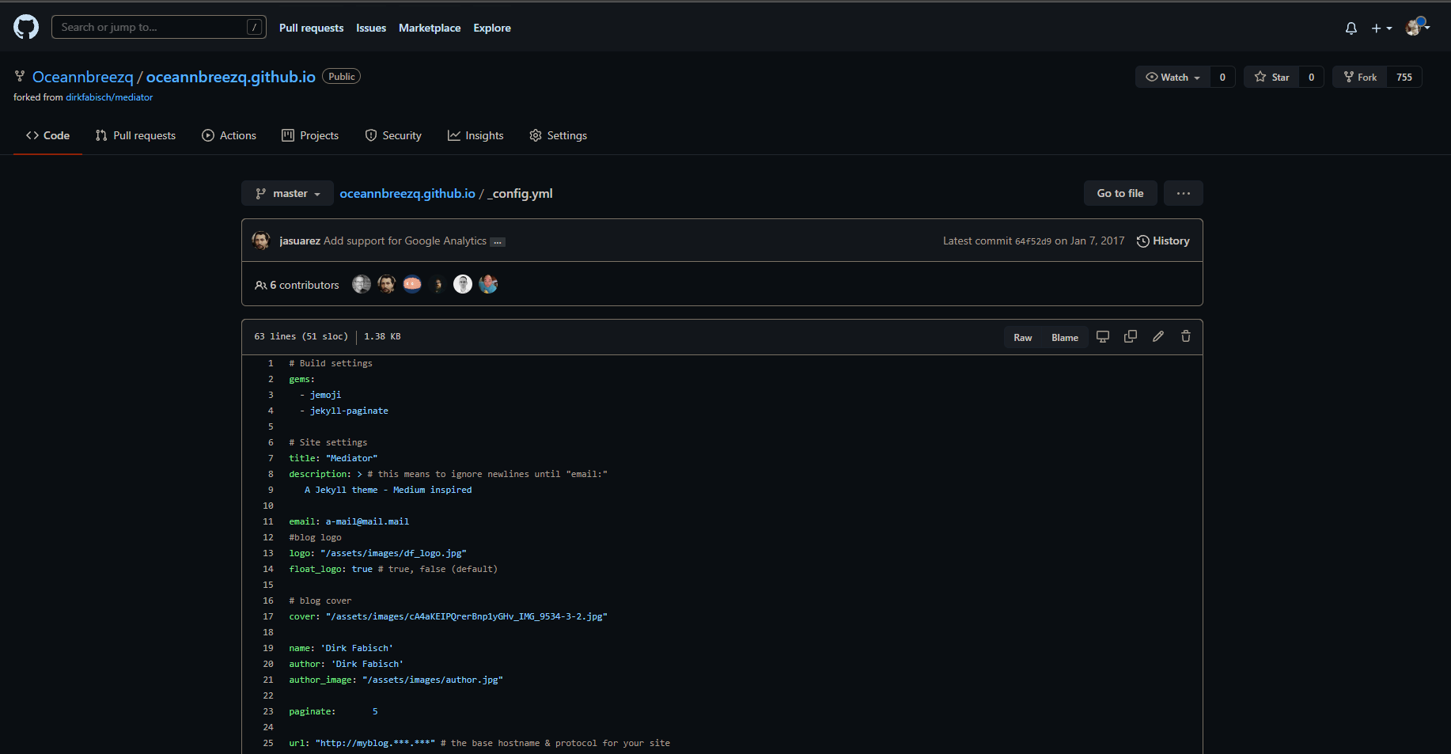Click the Raw button
The height and width of the screenshot is (754, 1451).
click(x=1022, y=338)
